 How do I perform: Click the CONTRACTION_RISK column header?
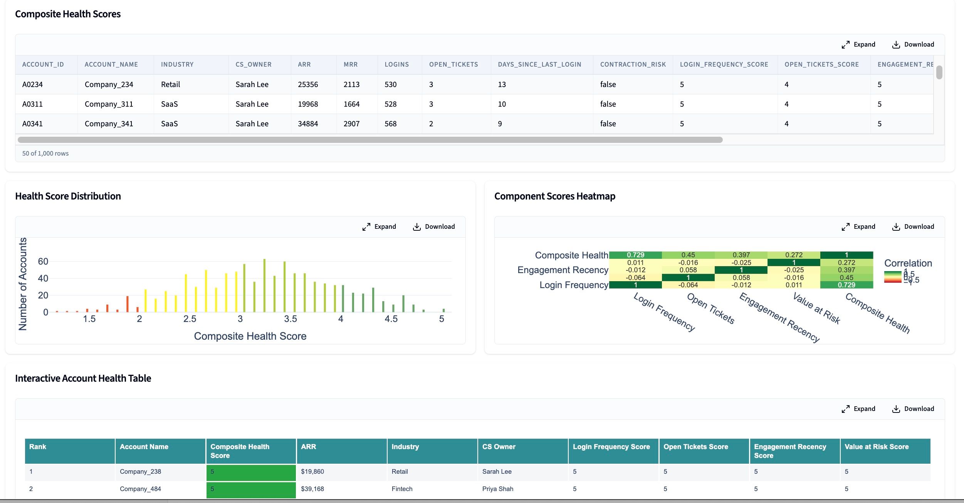pyautogui.click(x=633, y=64)
